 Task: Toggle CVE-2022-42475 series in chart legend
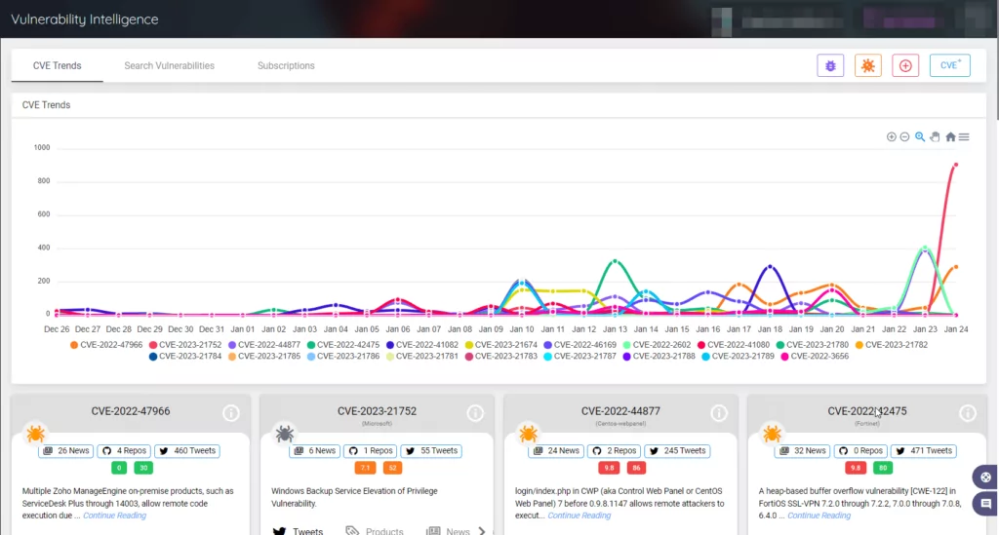click(343, 345)
